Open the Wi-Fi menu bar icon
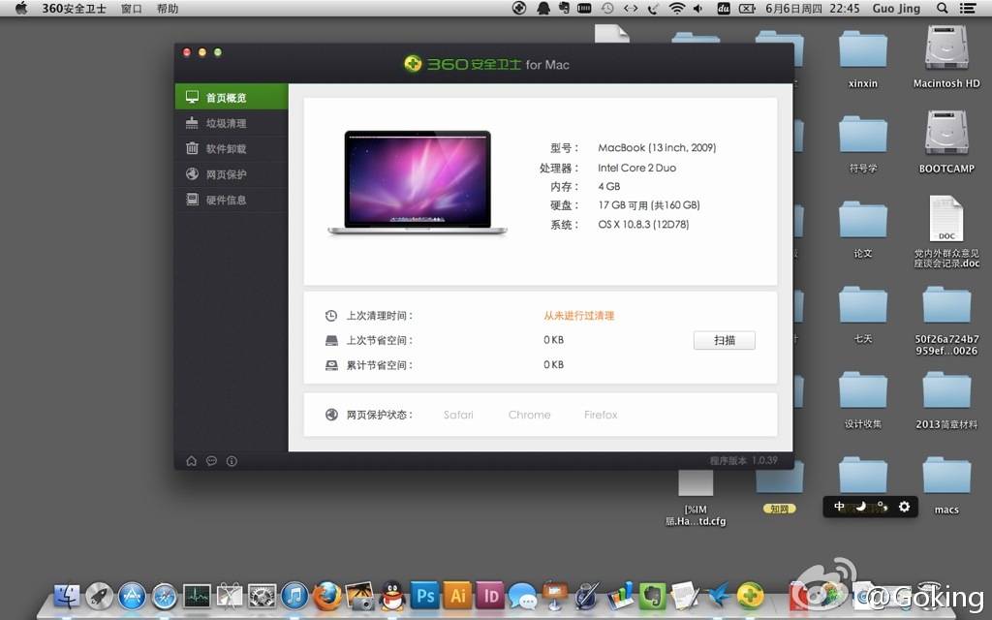The height and width of the screenshot is (620, 992). point(677,8)
